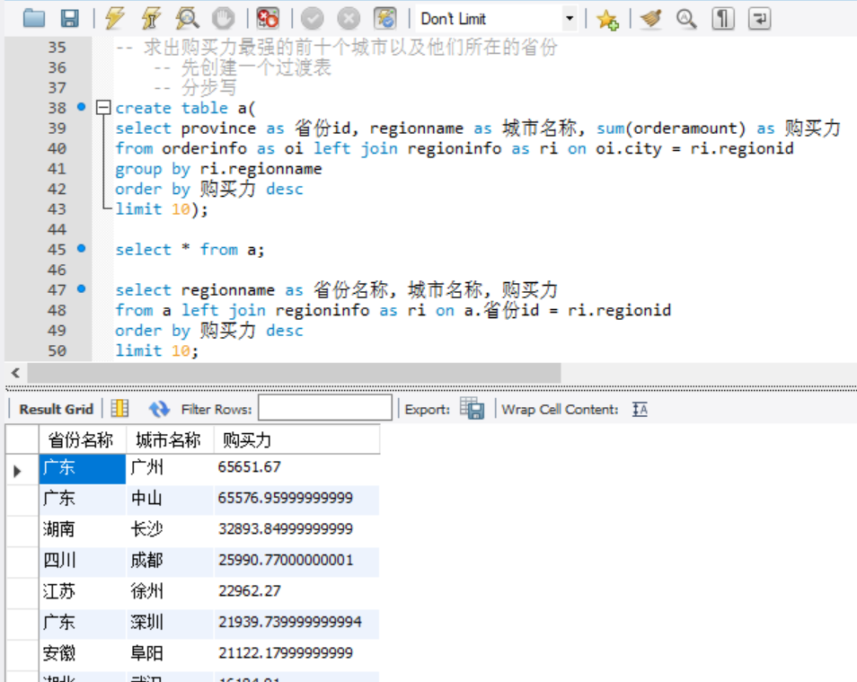Select the Result Grid tab label
Image resolution: width=857 pixels, height=682 pixels.
click(x=57, y=409)
